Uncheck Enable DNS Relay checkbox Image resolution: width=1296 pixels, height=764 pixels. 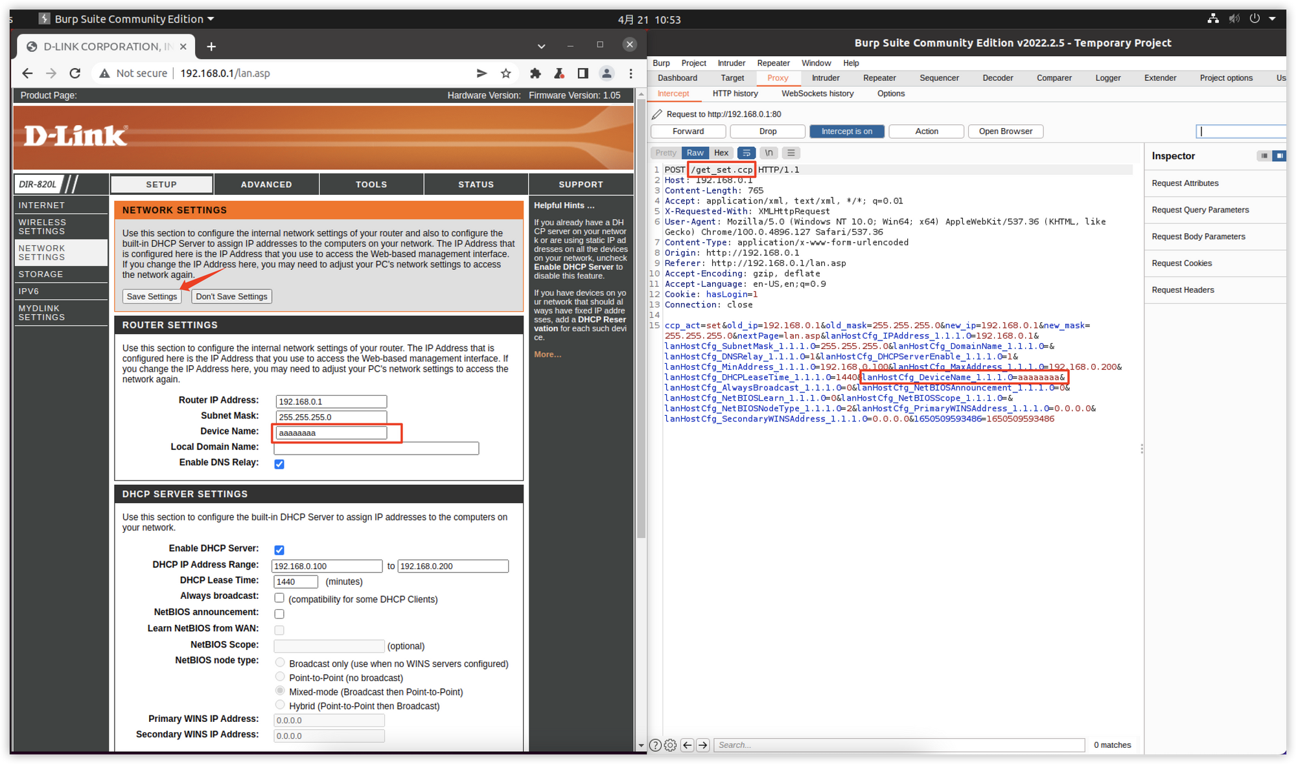[279, 464]
